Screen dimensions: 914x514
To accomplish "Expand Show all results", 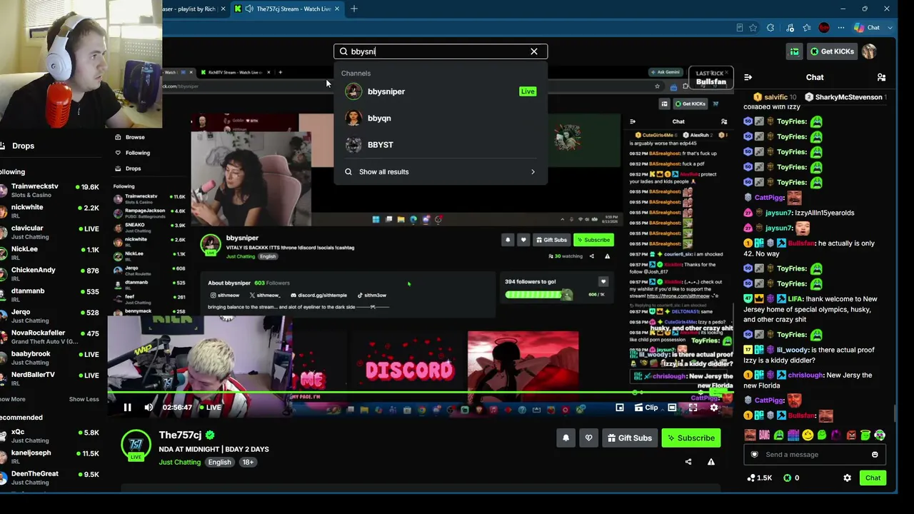I will tap(441, 171).
